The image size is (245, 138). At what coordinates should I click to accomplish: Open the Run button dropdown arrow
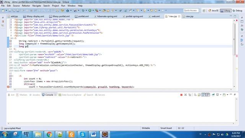click(93, 10)
